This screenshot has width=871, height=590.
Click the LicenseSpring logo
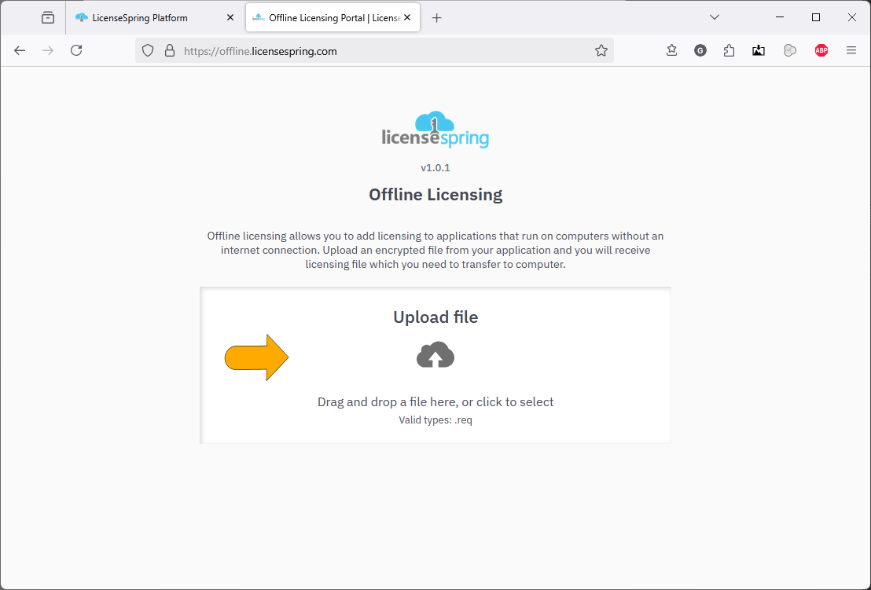click(x=435, y=130)
